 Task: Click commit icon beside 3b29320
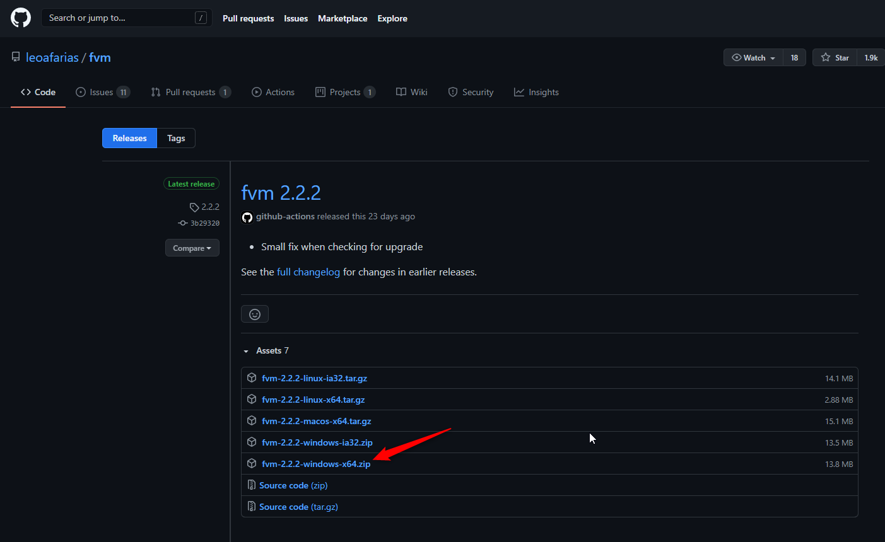183,223
